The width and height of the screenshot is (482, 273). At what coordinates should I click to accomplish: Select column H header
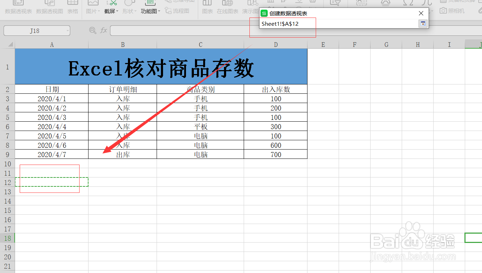418,44
